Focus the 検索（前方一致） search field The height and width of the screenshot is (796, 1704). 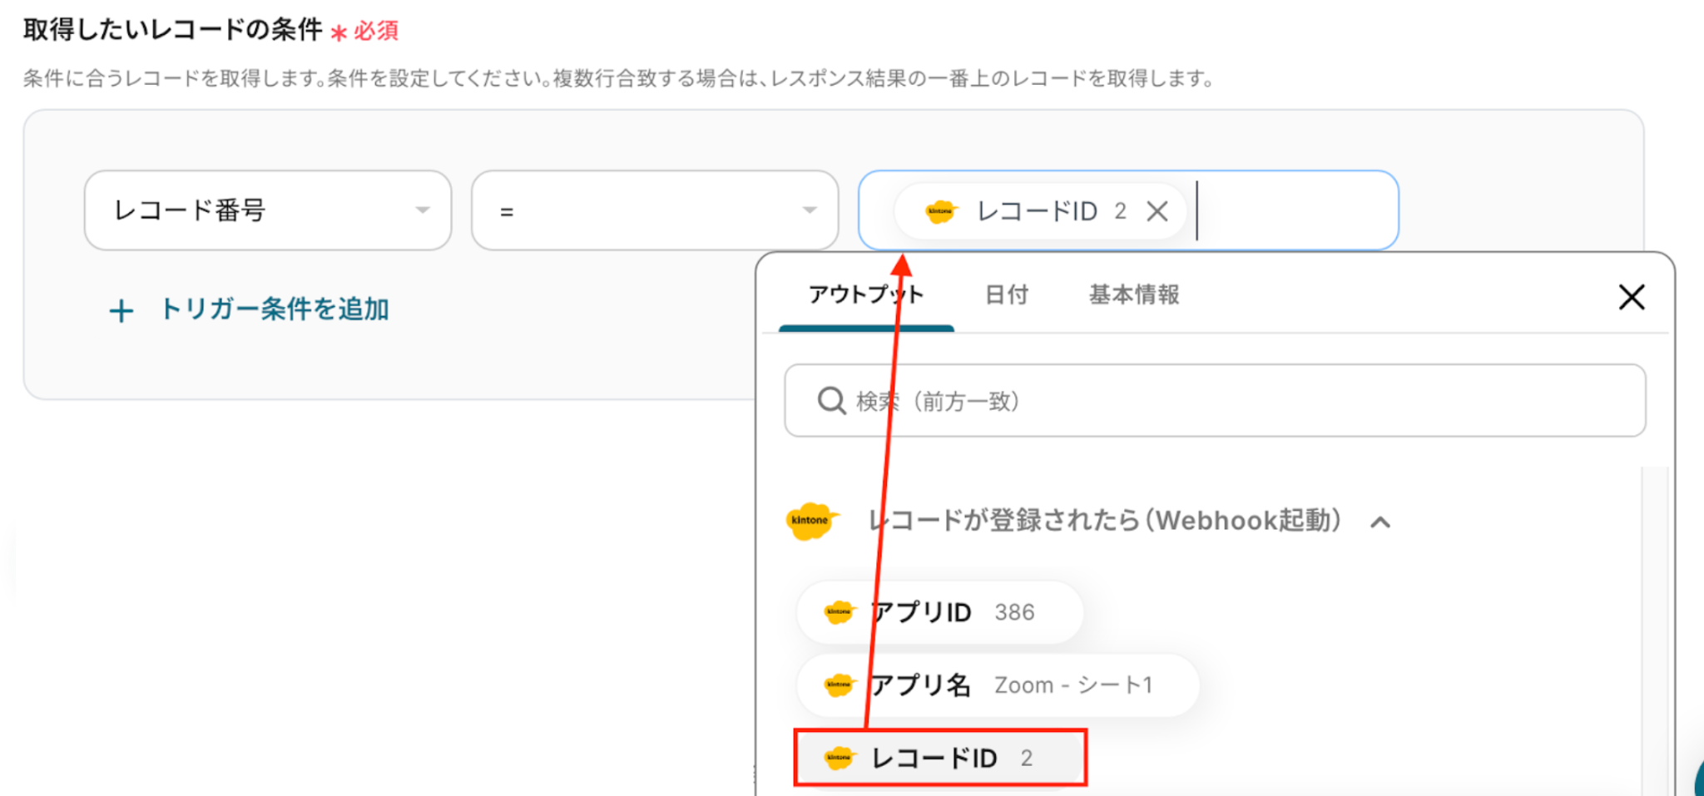[x=1215, y=400]
